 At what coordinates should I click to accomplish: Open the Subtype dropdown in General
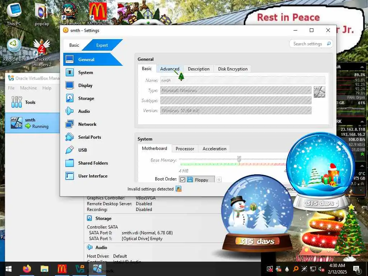click(236, 101)
